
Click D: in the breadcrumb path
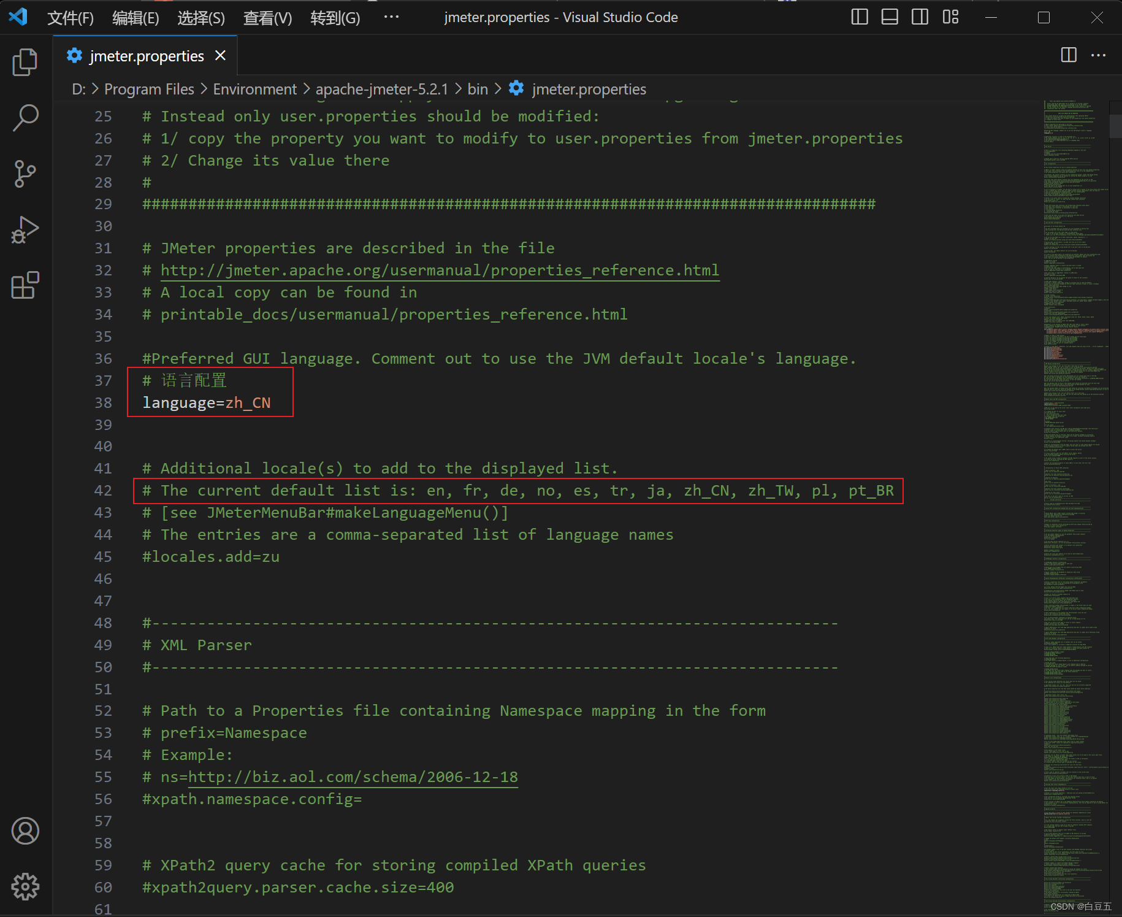click(x=78, y=90)
